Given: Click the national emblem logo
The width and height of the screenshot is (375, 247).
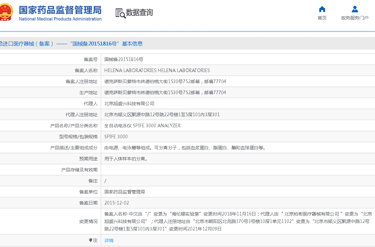Looking at the screenshot, I should 6,12.
